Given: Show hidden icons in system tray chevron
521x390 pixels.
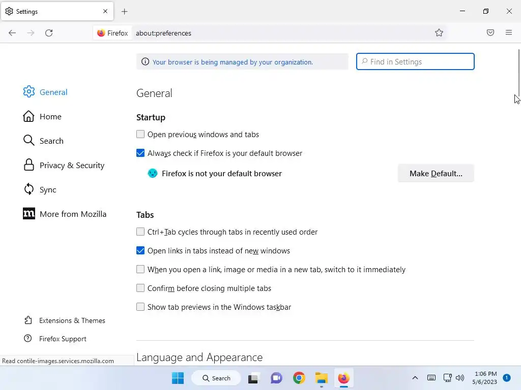Looking at the screenshot, I should (x=415, y=378).
